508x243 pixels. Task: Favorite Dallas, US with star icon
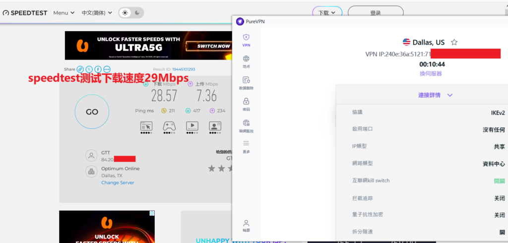pos(454,42)
